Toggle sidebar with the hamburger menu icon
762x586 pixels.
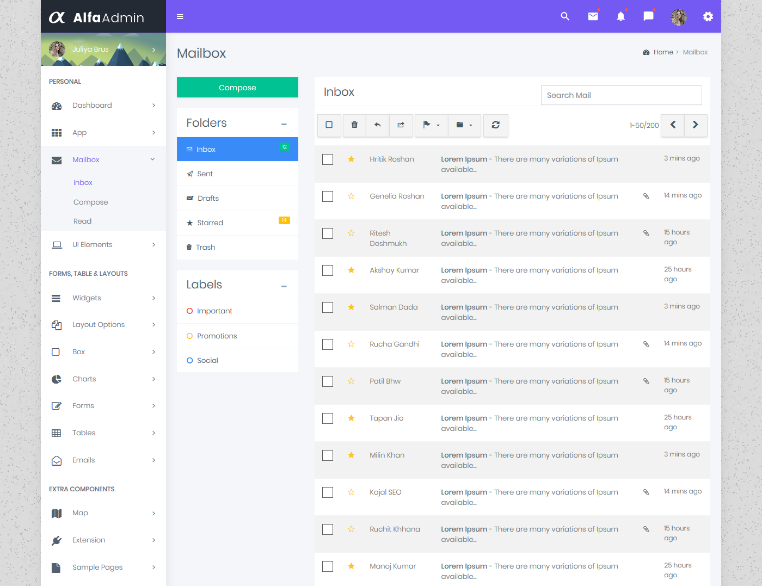tap(180, 16)
